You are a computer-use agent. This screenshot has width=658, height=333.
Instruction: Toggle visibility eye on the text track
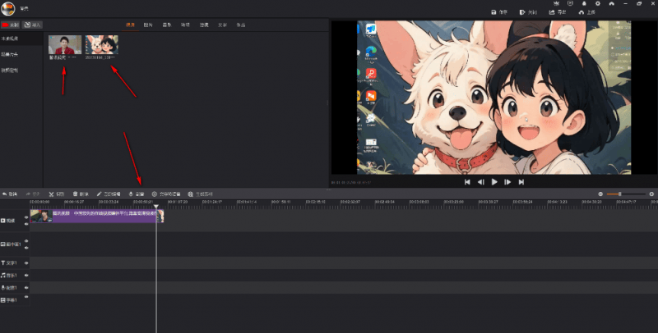pos(26,262)
